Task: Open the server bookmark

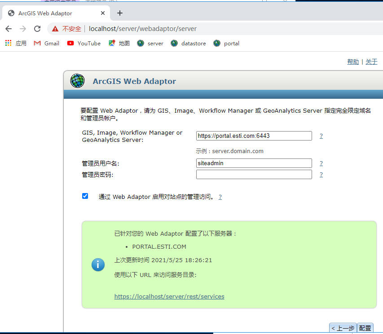Action: [150, 43]
